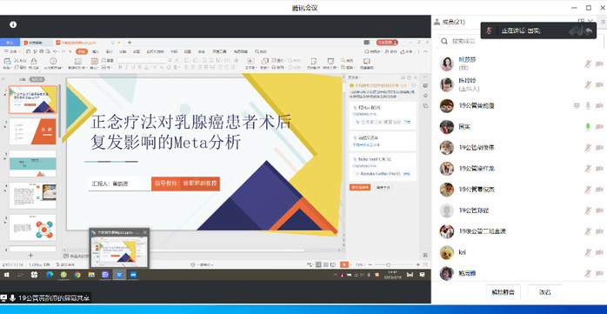Image resolution: width=607 pixels, height=314 pixels.
Task: Click the screen-share icon beside 19公管黄韵漫
Action: click(577, 105)
